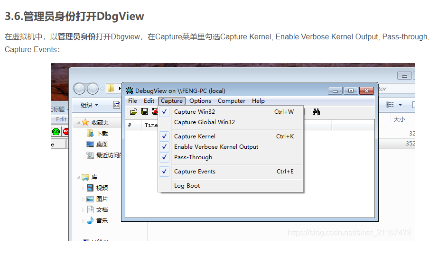Select 下载 Downloads in Explorer sidebar
The image size is (429, 254).
102,133
